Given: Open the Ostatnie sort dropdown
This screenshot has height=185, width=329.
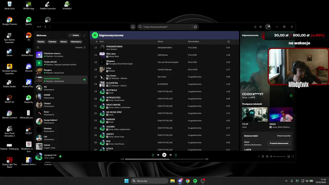Looking at the screenshot, I should [80, 48].
